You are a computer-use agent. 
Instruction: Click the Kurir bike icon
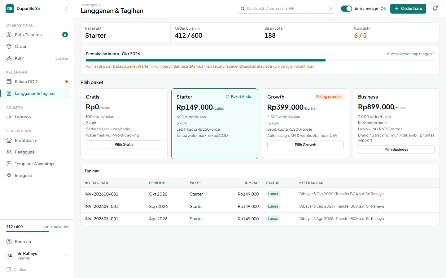pos(9,58)
